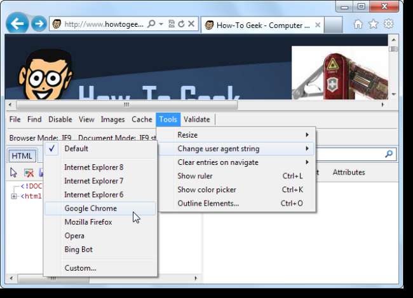Open the IE settings gear icon
The image size is (413, 298).
click(x=388, y=24)
